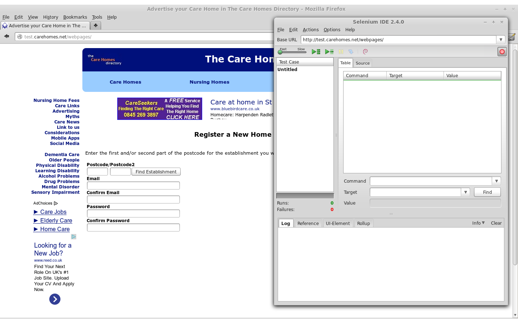The height and width of the screenshot is (323, 518).
Task: Open the Nursing Home Fees link
Action: (x=56, y=100)
